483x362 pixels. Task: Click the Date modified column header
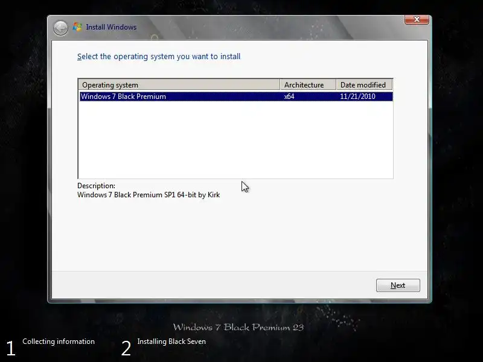point(364,84)
